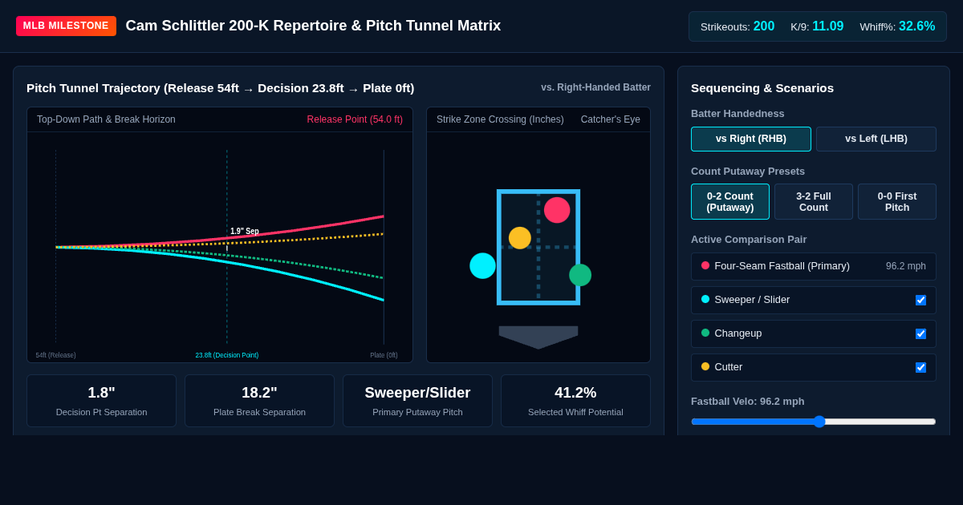Viewport: 963px width, 505px height.
Task: Click the green changeup dot in strike zone
Action: (580, 275)
